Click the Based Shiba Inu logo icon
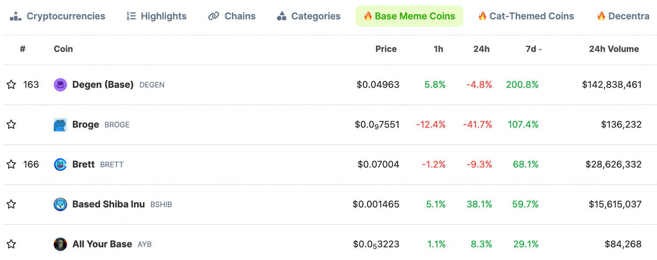The width and height of the screenshot is (657, 260). click(60, 204)
